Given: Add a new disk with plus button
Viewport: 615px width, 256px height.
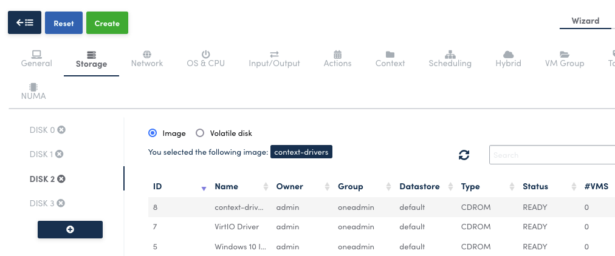Looking at the screenshot, I should pos(70,229).
